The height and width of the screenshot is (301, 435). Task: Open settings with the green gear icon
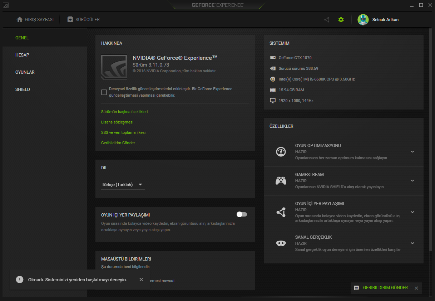point(341,20)
